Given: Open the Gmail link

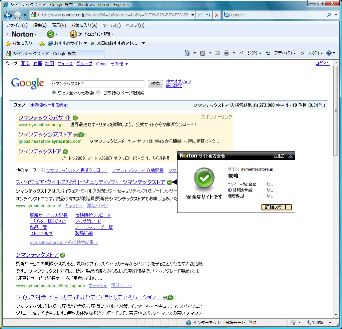Looking at the screenshot, I should tap(102, 64).
